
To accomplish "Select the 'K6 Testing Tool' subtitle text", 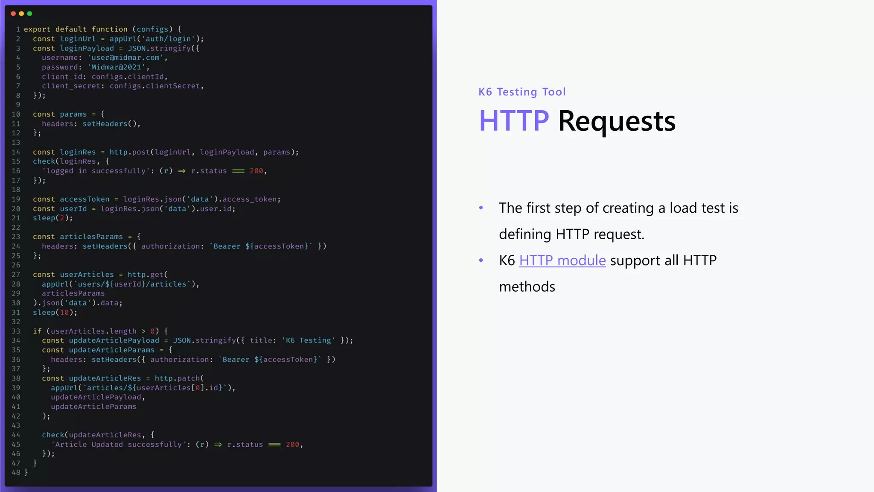I will [x=522, y=92].
